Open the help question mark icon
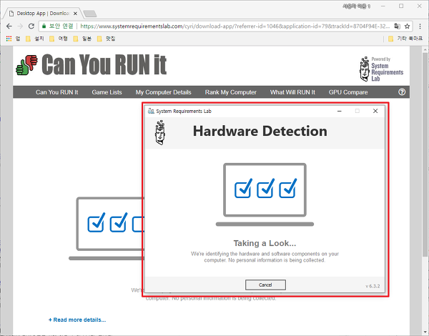 [x=402, y=92]
